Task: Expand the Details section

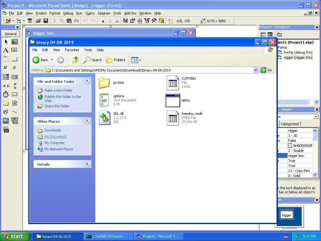Action: (87, 164)
